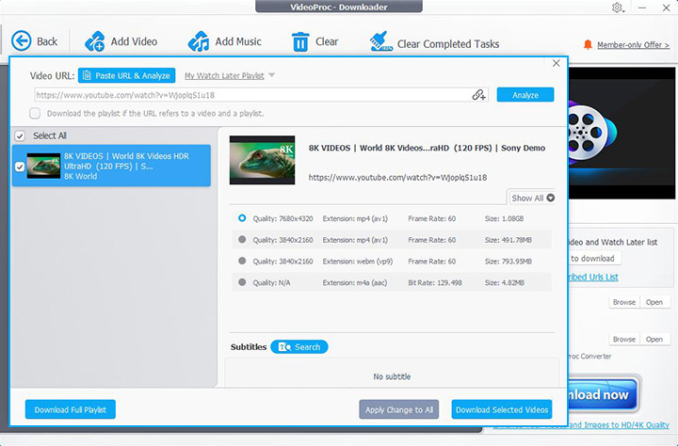Screen dimensions: 678x446
Task: Click the first Open button in background window
Action: [654, 302]
